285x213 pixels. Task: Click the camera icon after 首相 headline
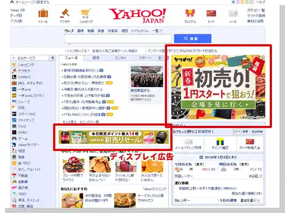click(102, 70)
